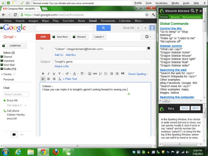Screen dimensions: 208x156
Task: Open the text color picker
Action: tap(76, 74)
